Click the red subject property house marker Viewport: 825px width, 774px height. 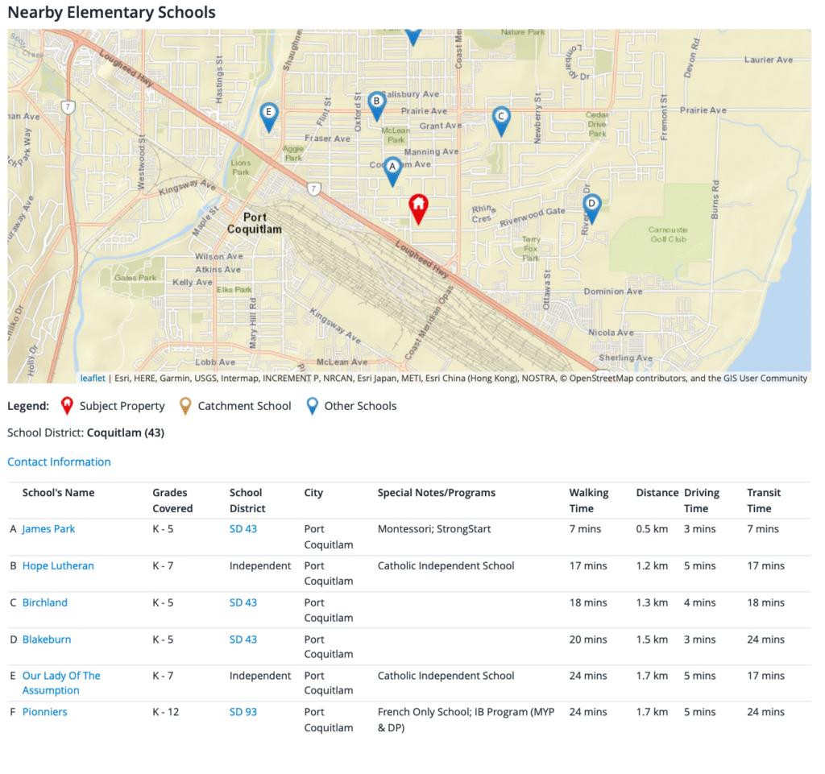pyautogui.click(x=418, y=209)
